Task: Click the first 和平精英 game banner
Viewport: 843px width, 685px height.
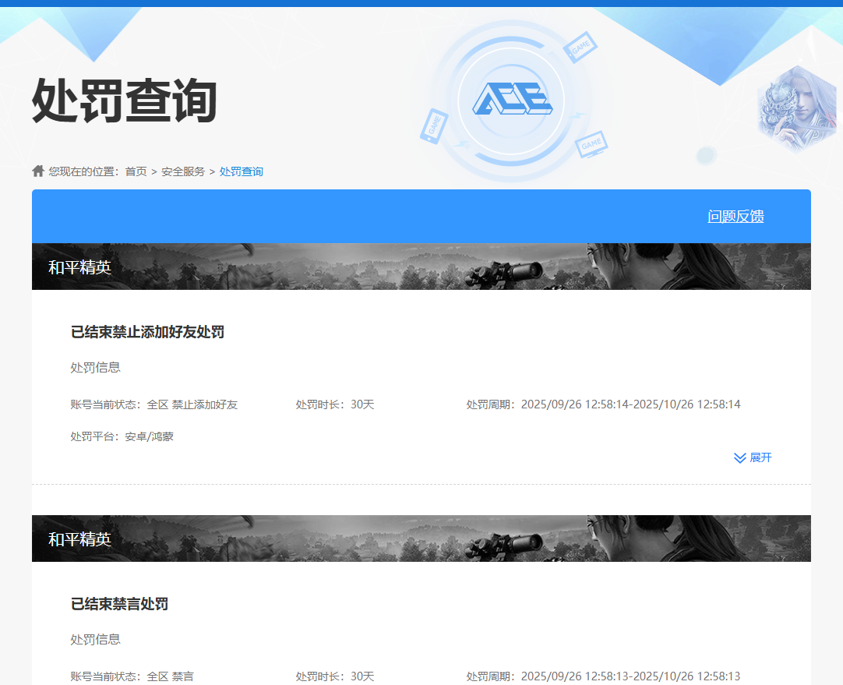Action: [421, 267]
